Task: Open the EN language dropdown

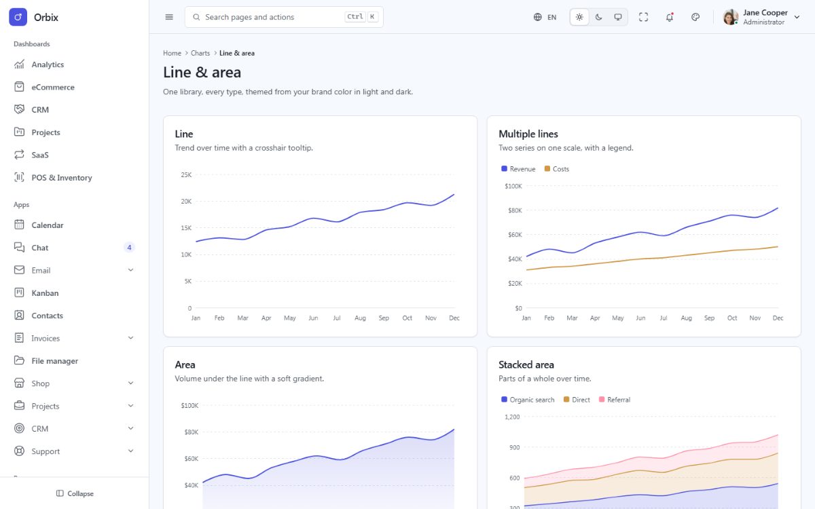Action: tap(545, 17)
